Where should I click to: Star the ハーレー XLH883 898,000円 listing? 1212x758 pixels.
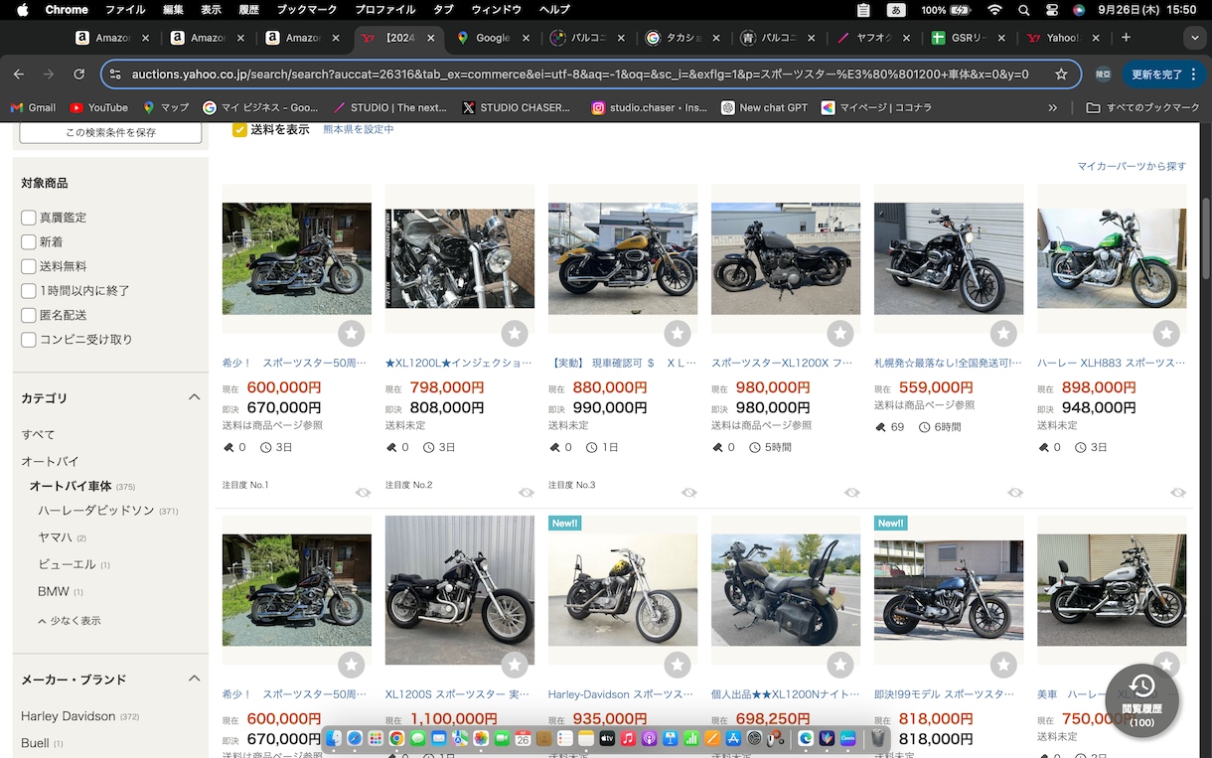point(1166,334)
